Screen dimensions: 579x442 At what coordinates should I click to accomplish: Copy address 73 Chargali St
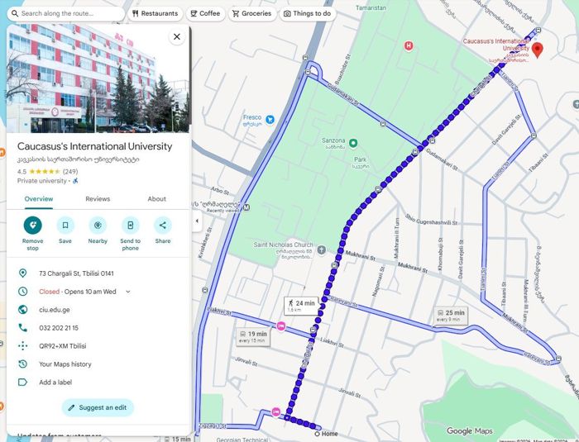pyautogui.click(x=76, y=273)
